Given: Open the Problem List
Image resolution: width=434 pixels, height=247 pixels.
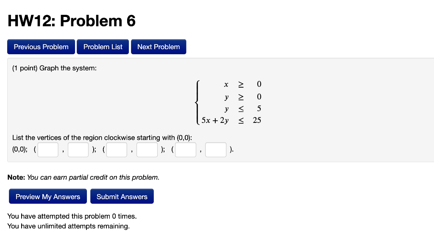Looking at the screenshot, I should [103, 47].
